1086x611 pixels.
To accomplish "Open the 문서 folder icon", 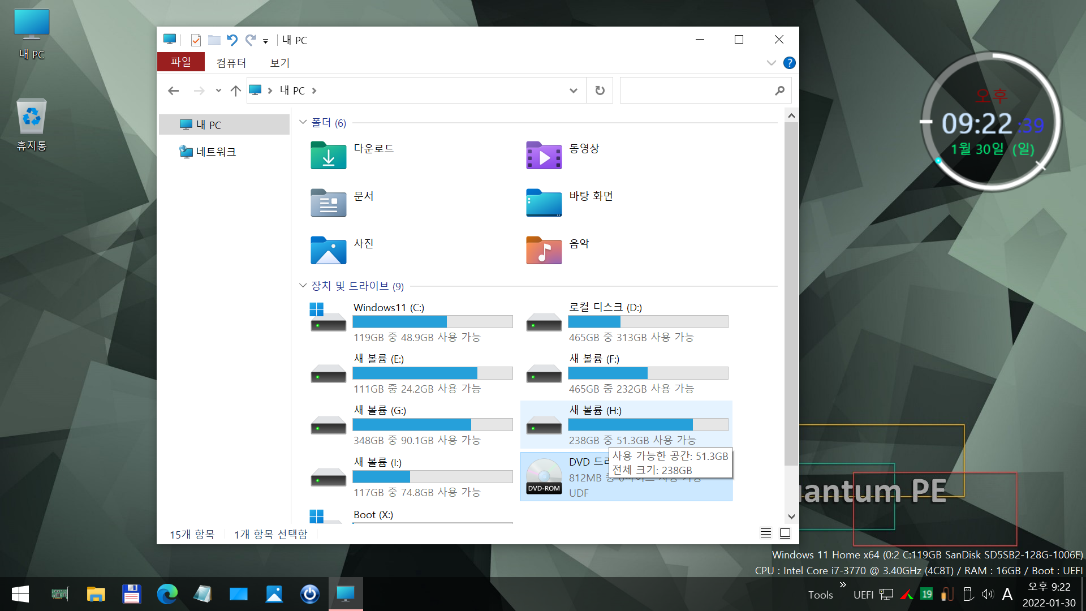I will (328, 203).
